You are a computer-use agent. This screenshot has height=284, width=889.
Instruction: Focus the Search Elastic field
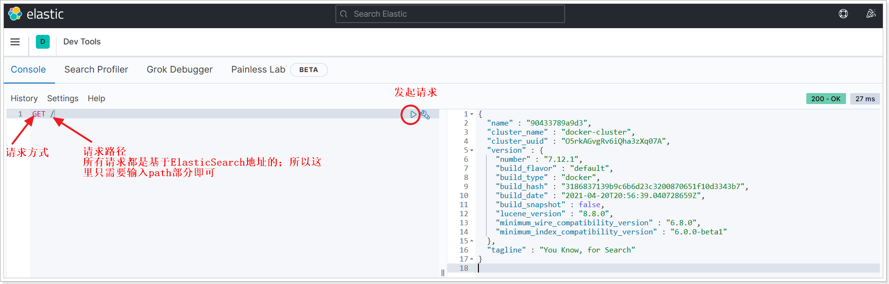tap(450, 14)
